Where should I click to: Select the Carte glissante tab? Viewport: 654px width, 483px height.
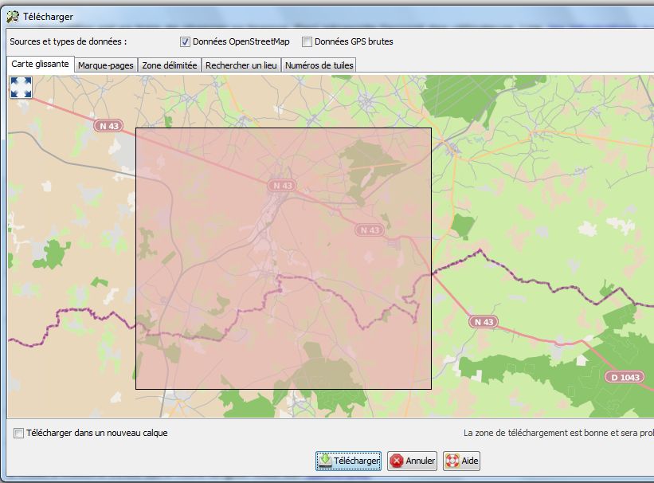point(40,64)
